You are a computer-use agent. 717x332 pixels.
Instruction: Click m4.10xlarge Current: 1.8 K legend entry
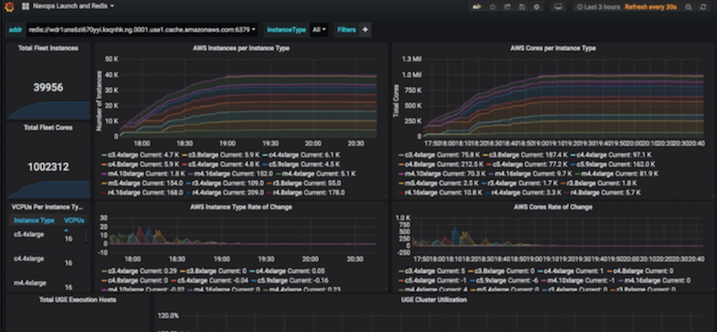(143, 174)
